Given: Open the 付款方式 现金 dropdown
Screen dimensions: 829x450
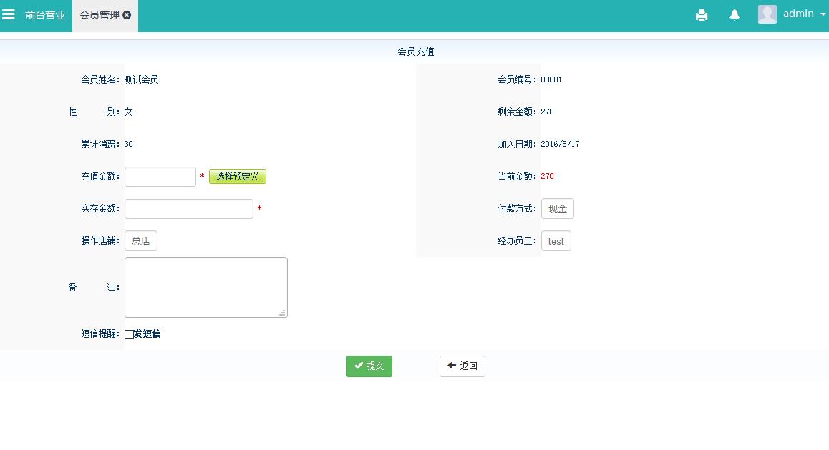Looking at the screenshot, I should click(x=557, y=209).
